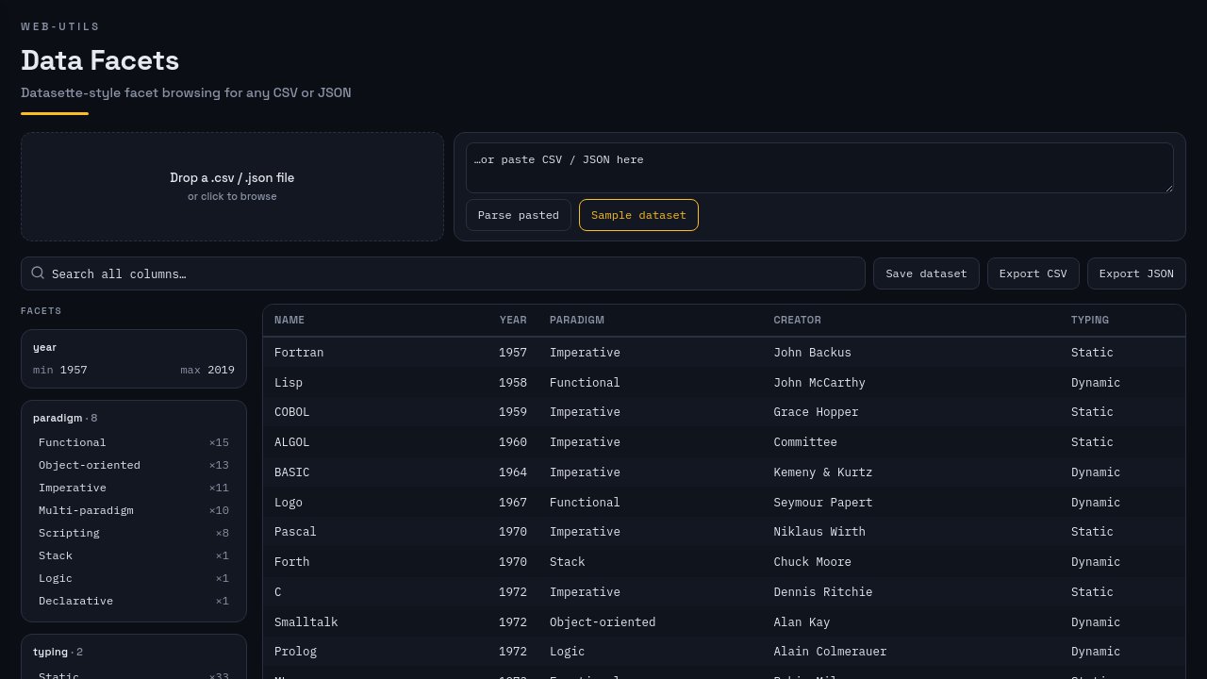1207x679 pixels.
Task: Click Object-oriented cell in Smalltalk row
Action: (603, 622)
